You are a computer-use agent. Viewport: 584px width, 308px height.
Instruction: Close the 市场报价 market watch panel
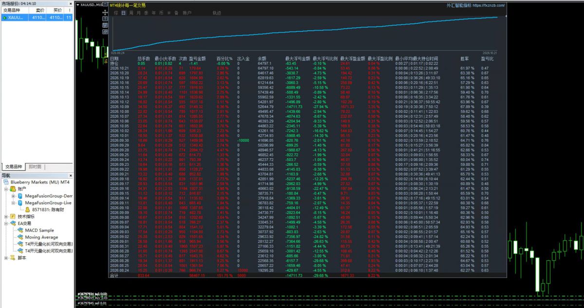click(71, 3)
